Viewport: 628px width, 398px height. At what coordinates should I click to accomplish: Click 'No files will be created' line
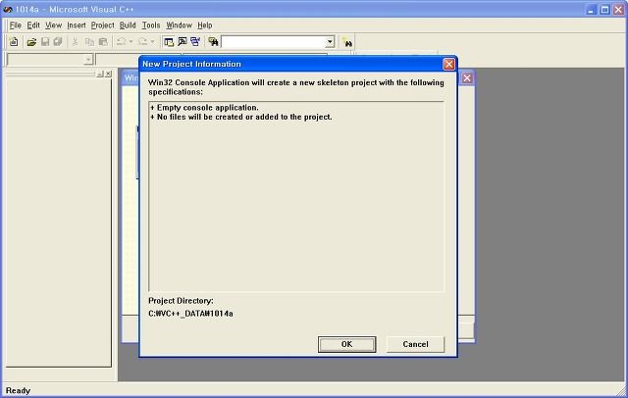pyautogui.click(x=241, y=117)
